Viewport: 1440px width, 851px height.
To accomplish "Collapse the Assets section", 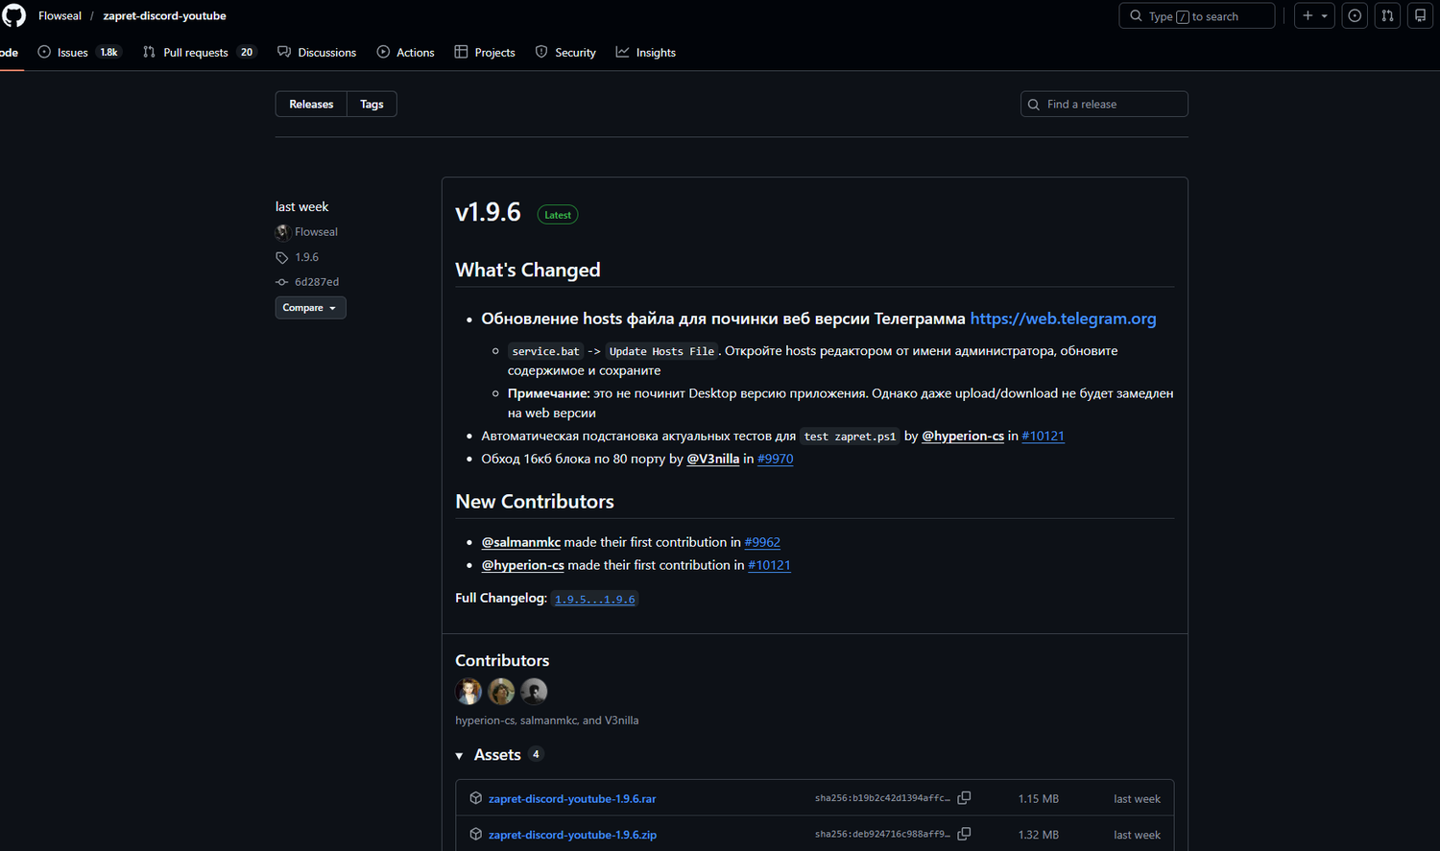I will click(460, 756).
